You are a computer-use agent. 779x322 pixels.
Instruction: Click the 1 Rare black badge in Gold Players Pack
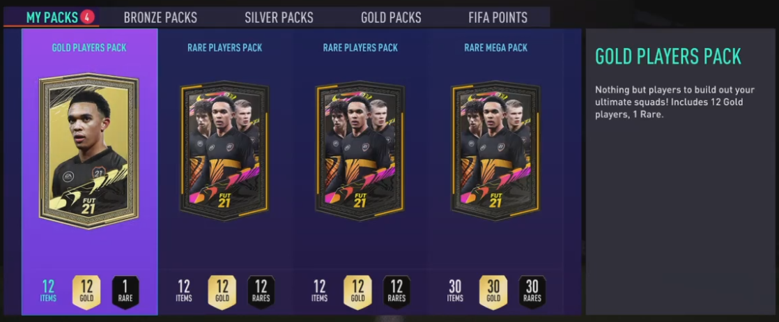(125, 292)
